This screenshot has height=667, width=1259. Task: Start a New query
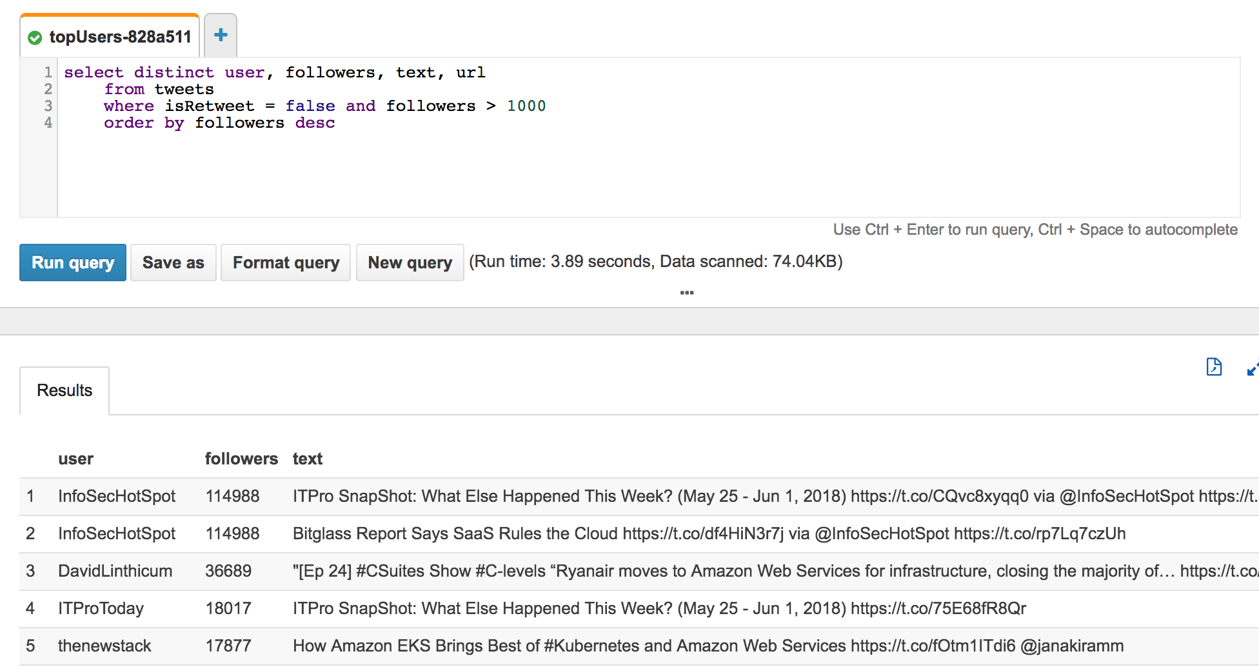[410, 263]
